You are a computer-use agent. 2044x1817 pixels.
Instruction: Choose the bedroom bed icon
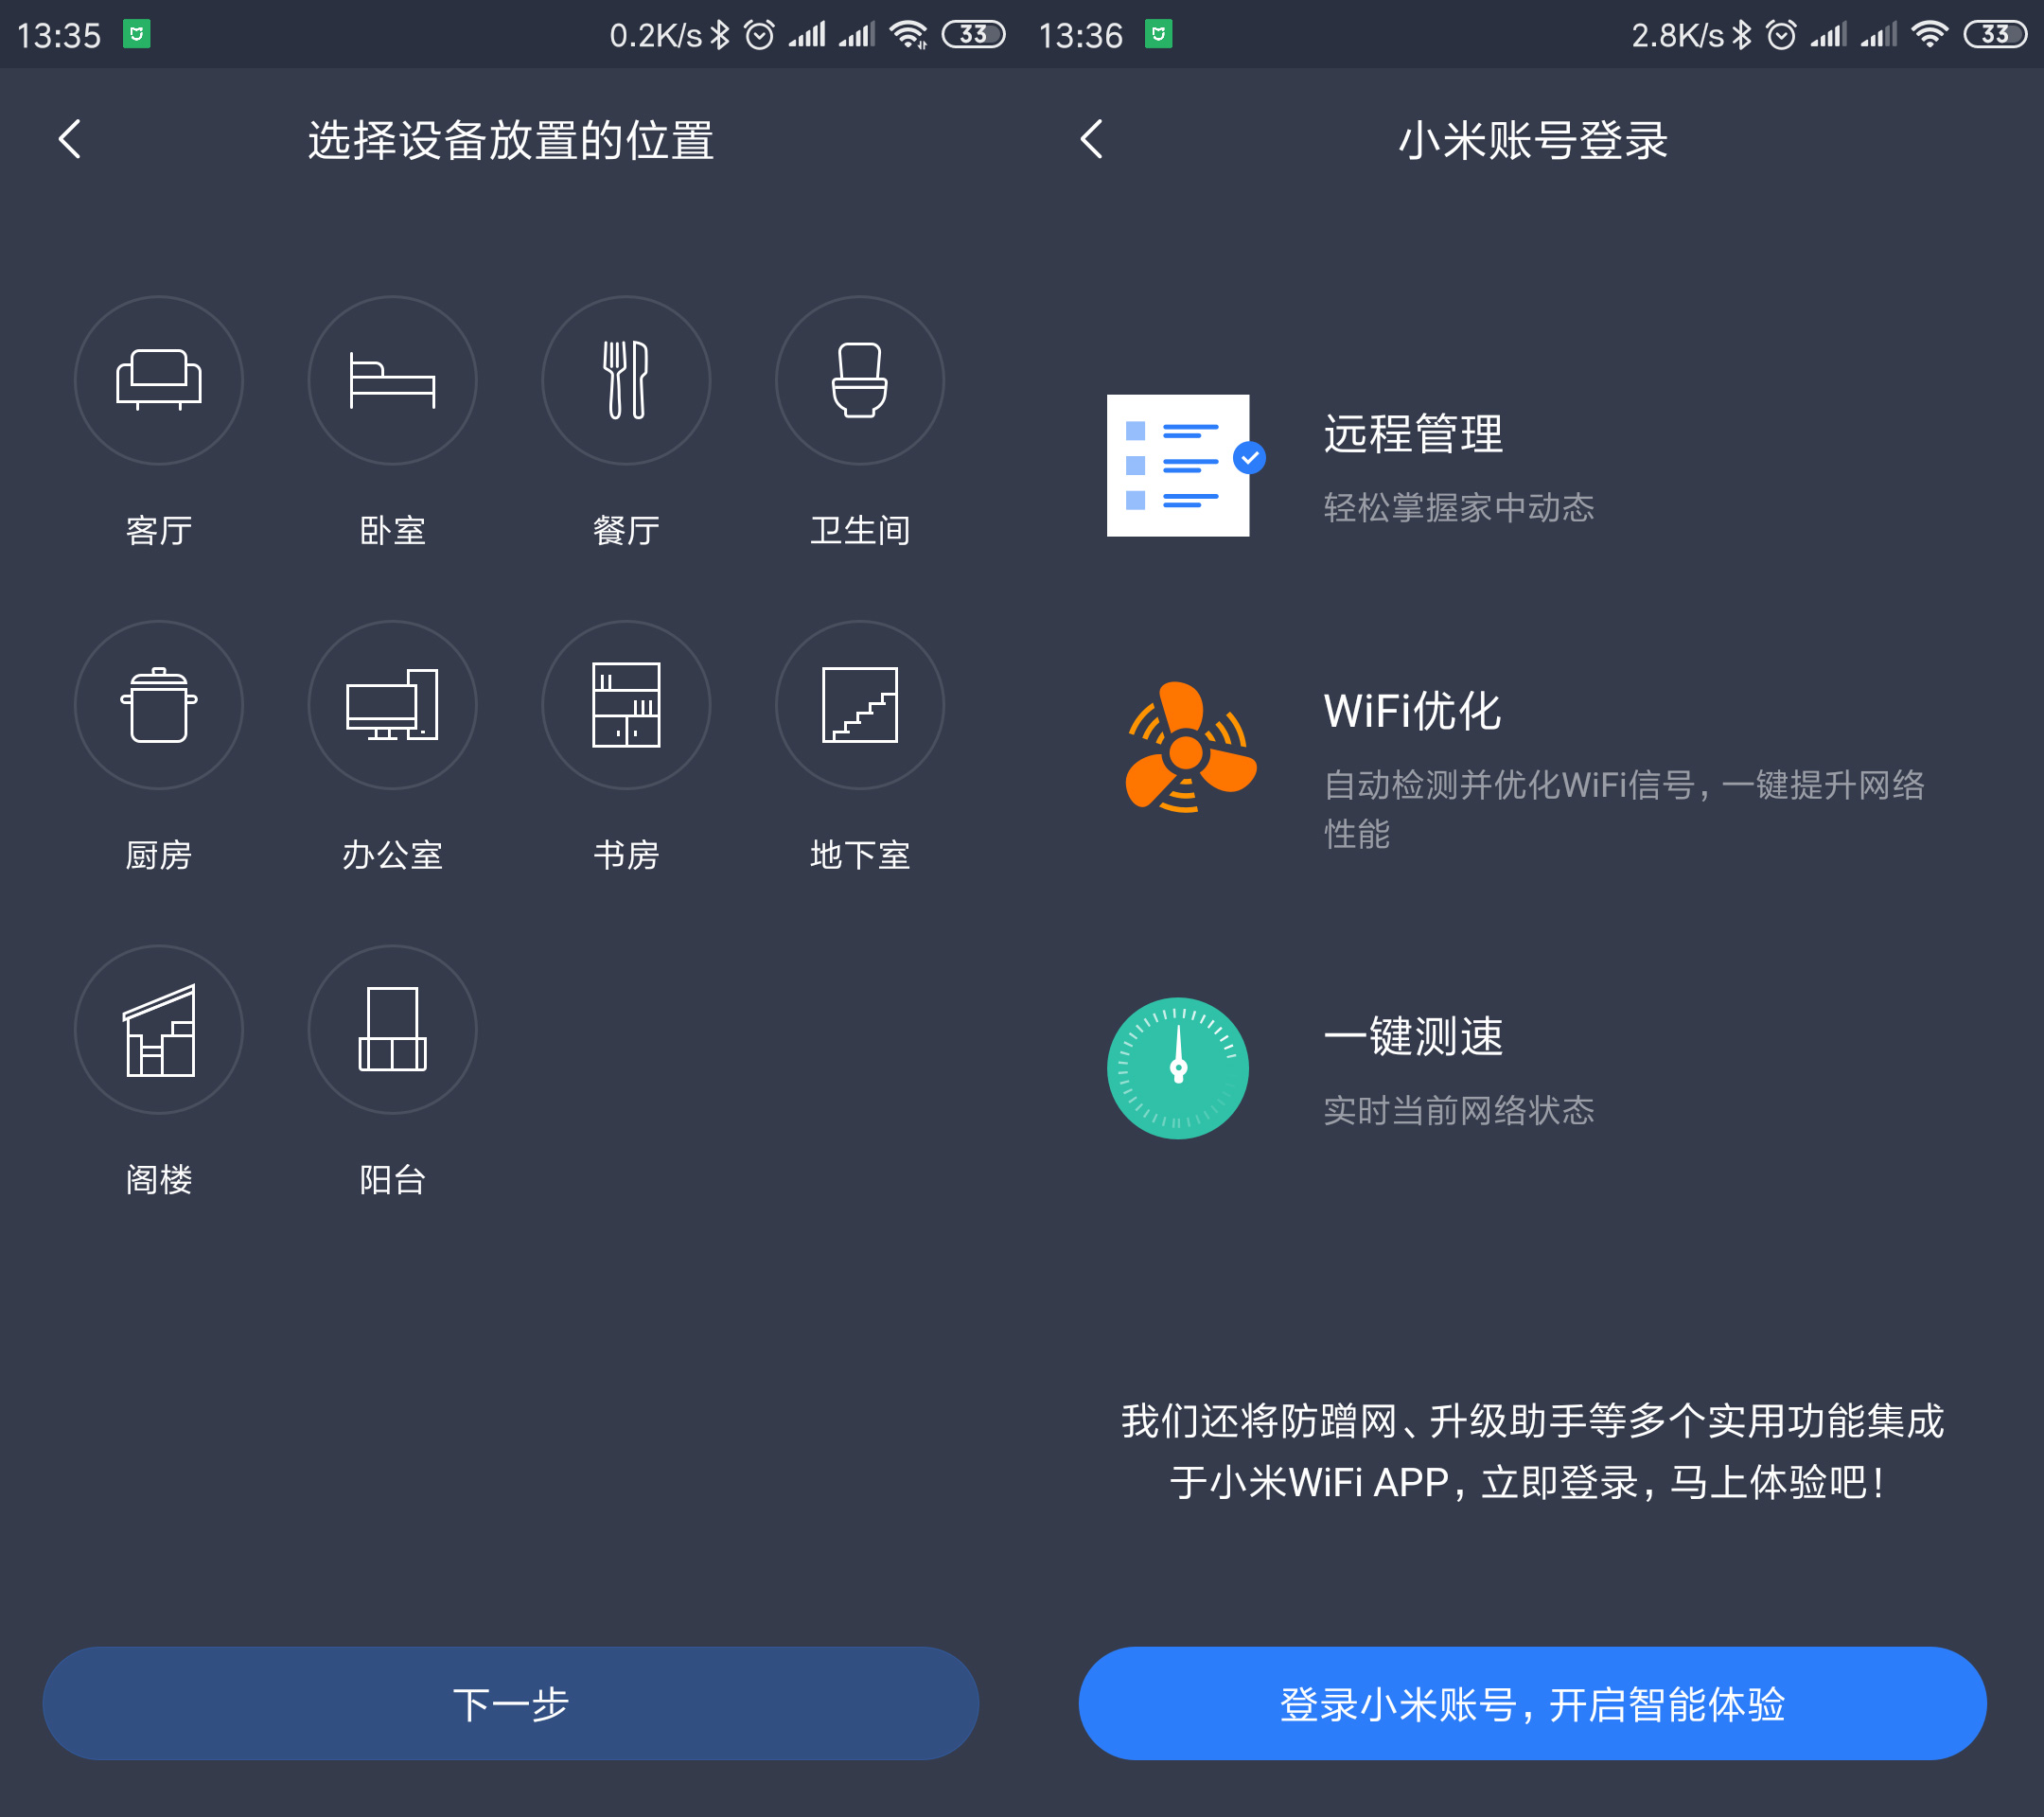392,380
